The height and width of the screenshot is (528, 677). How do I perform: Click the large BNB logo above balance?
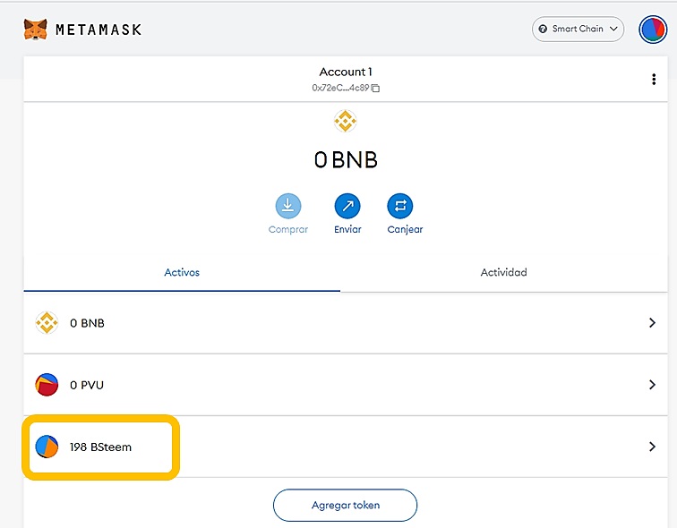[x=346, y=121]
